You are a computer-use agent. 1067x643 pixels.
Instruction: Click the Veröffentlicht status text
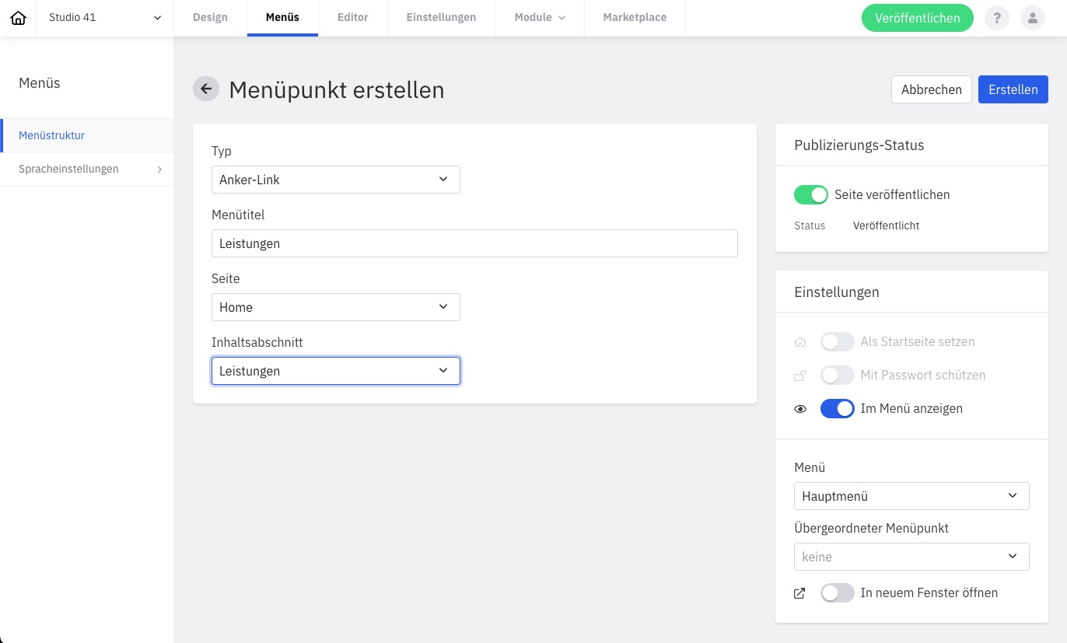click(x=886, y=226)
